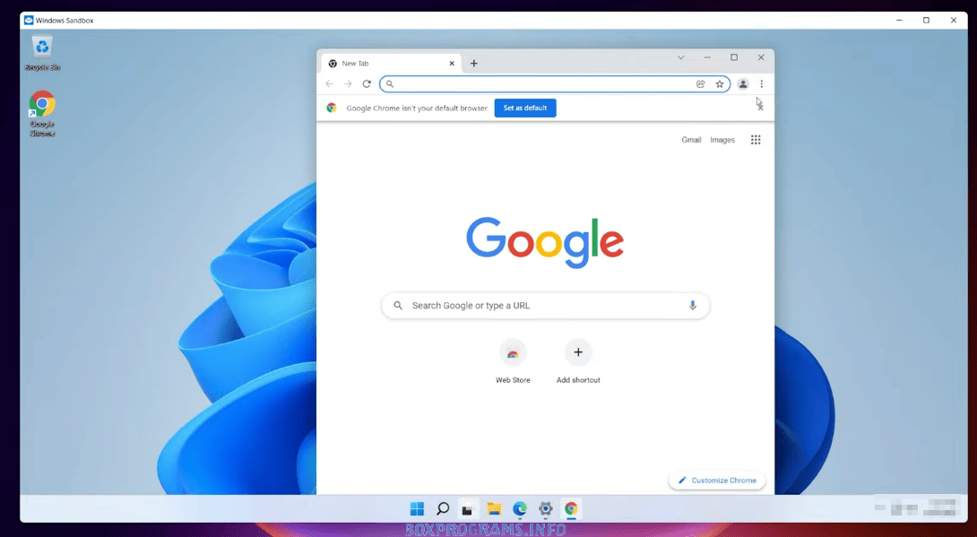The image size is (977, 537).
Task: Open a new tab with plus button
Action: pyautogui.click(x=474, y=64)
